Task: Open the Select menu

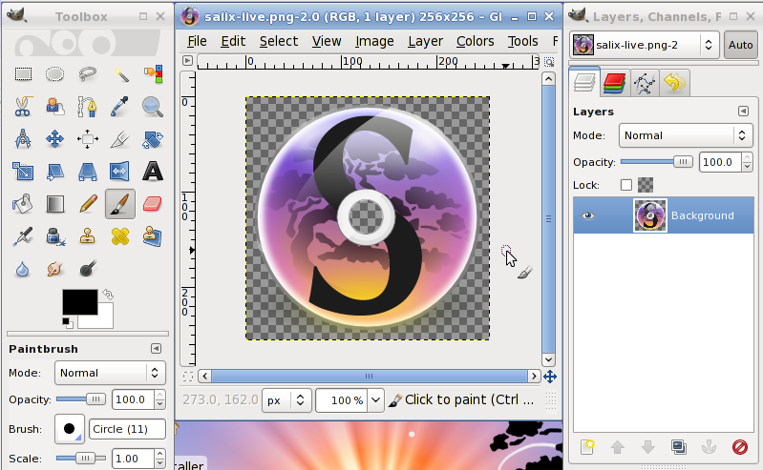Action: pos(278,41)
